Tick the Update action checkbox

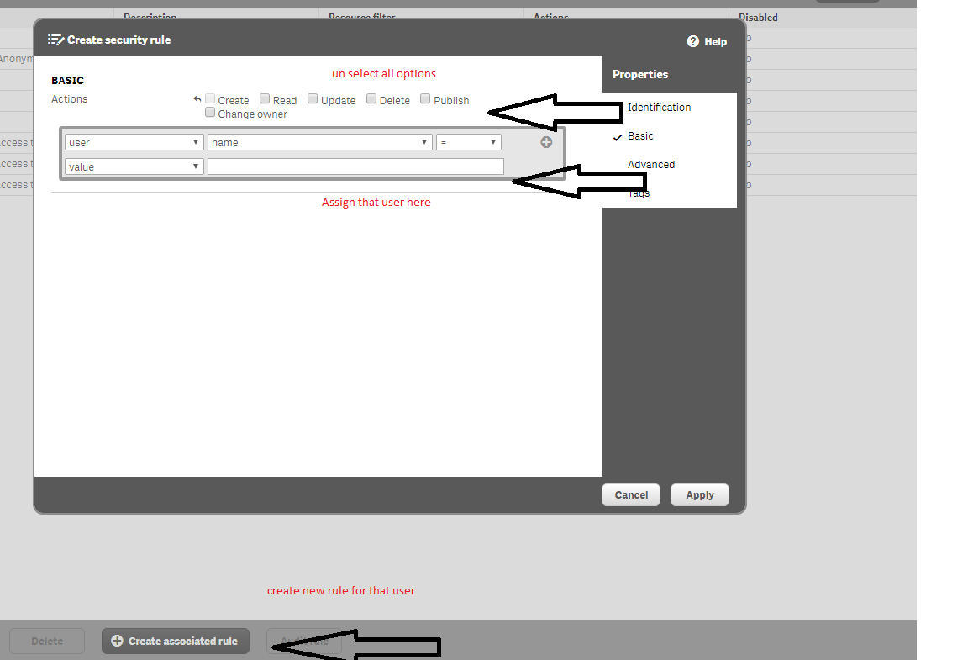(x=313, y=99)
